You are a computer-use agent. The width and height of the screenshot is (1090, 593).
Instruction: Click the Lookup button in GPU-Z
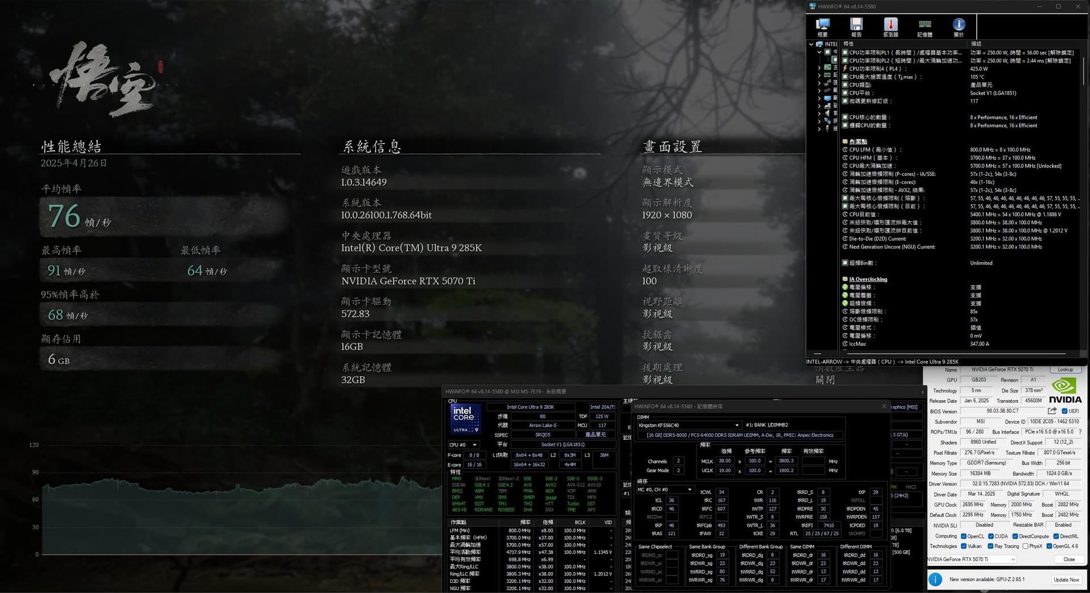click(x=1066, y=370)
